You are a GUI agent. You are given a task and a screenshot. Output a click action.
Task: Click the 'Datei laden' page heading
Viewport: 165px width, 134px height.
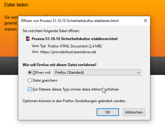16,5
